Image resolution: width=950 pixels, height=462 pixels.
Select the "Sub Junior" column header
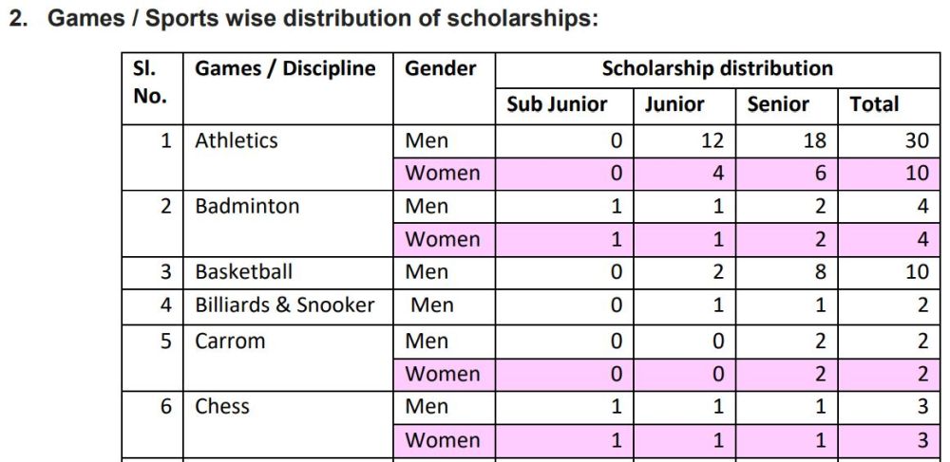pyautogui.click(x=556, y=104)
